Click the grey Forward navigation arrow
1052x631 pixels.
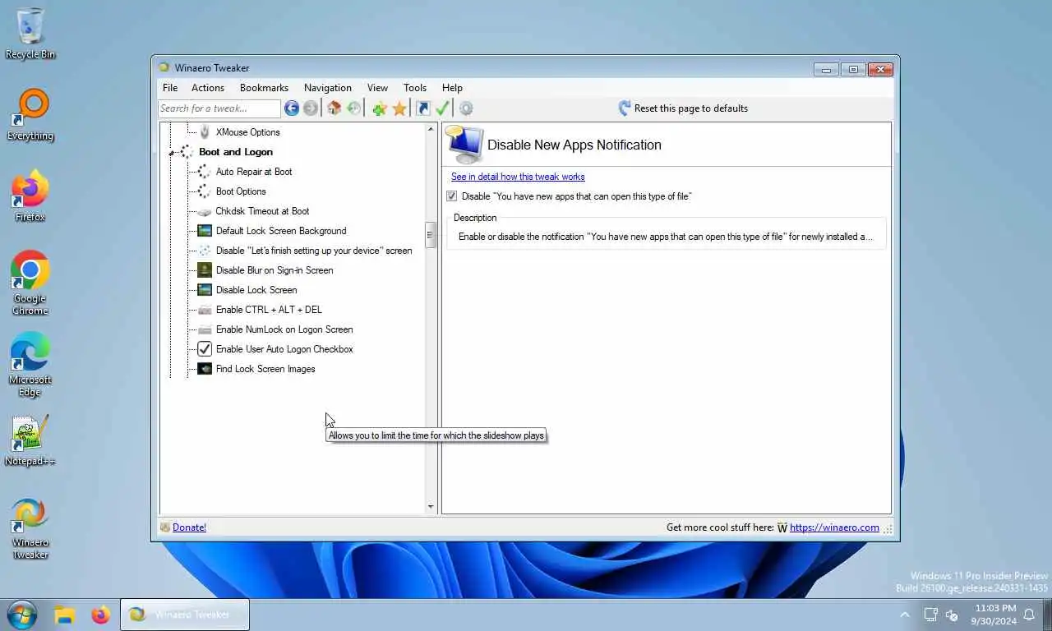(310, 108)
